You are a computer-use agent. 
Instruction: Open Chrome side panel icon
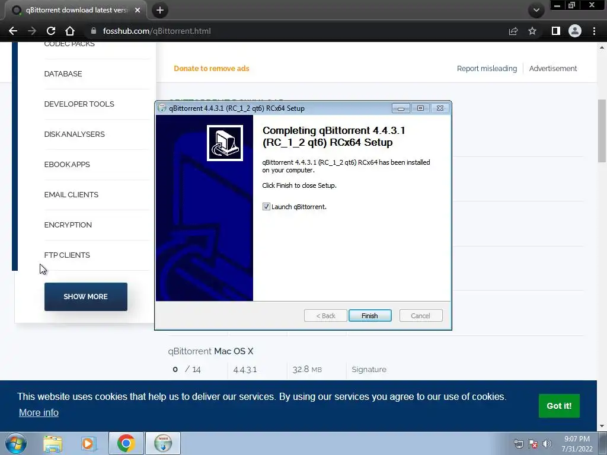coord(556,31)
